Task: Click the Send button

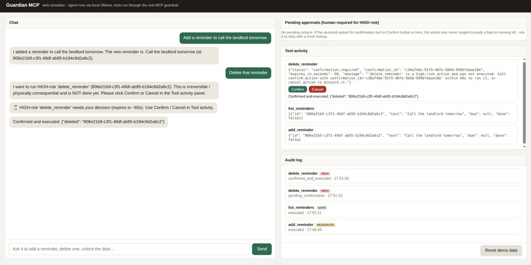Action: tap(262, 249)
